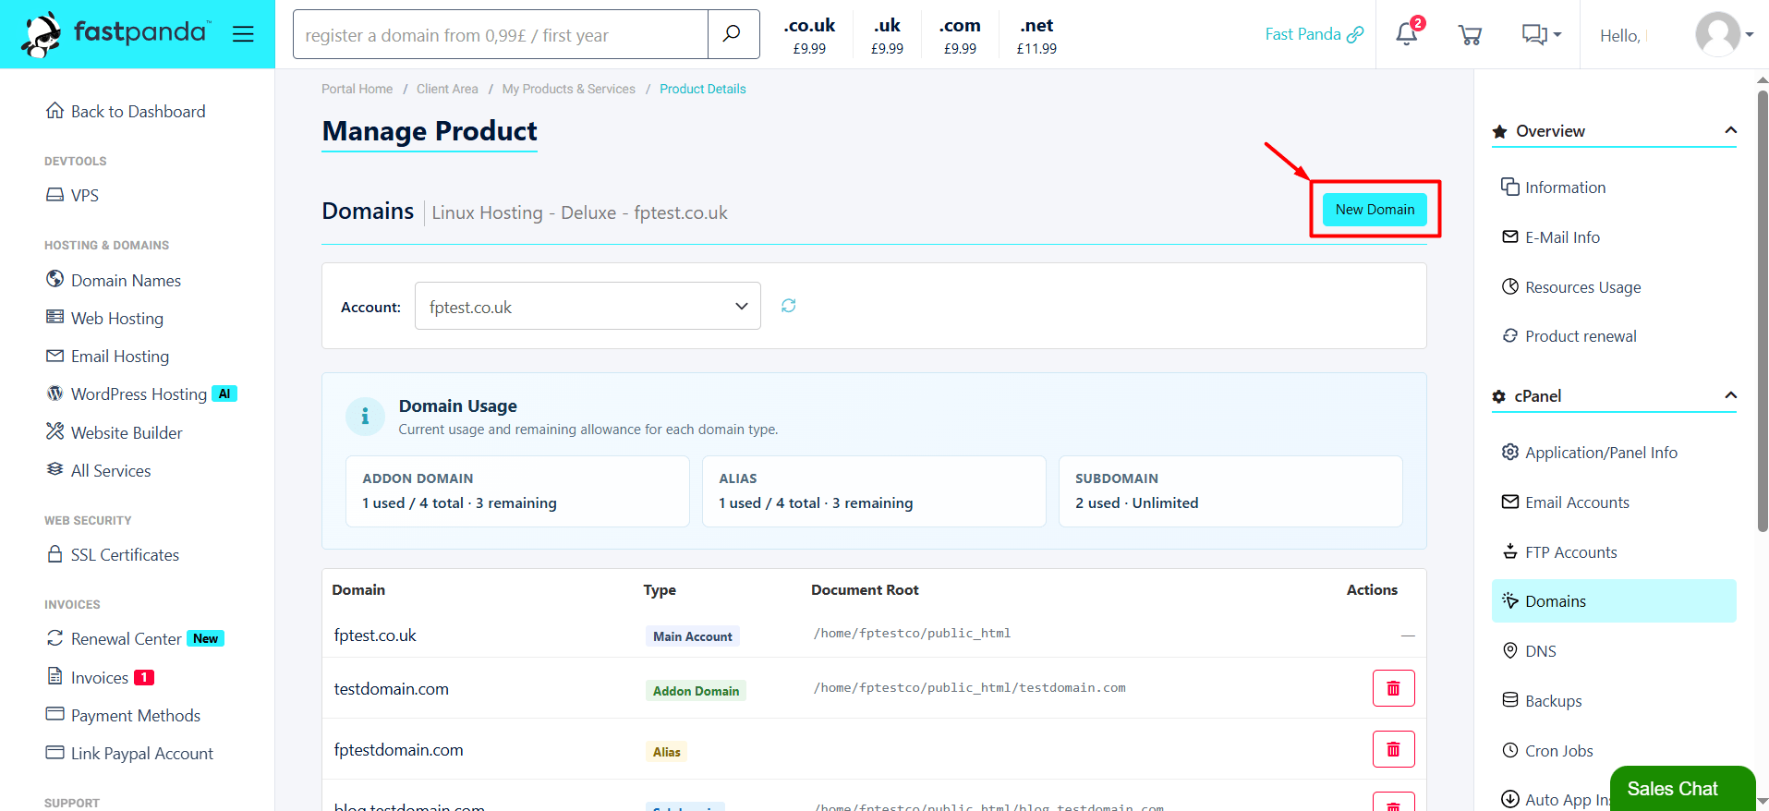The image size is (1769, 811).
Task: Open FTP Accounts in cPanel
Action: [x=1559, y=552]
